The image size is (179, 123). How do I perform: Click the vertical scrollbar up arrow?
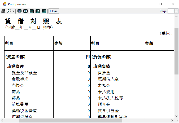click(x=177, y=16)
